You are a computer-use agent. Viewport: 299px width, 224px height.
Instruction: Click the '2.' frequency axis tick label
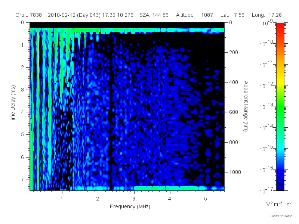[98, 199]
